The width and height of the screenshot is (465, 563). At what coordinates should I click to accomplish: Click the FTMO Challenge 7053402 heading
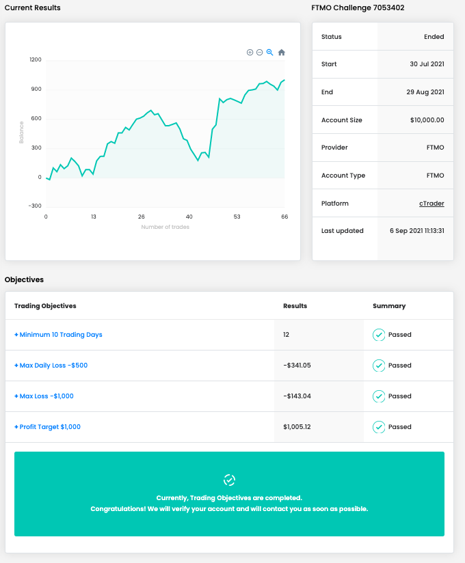coord(358,8)
